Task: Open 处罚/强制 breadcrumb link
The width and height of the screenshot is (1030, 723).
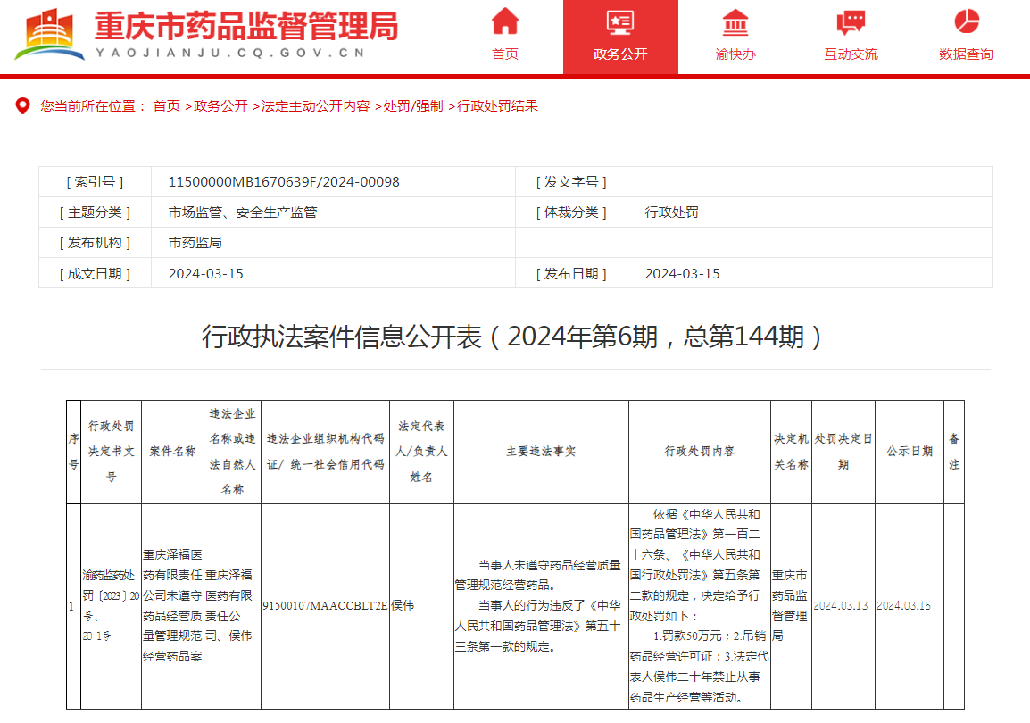Action: 413,105
